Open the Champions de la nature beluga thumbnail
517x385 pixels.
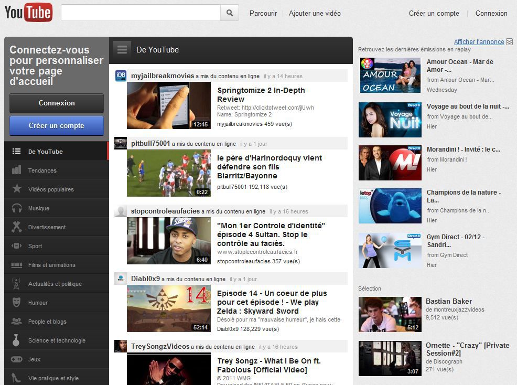point(390,206)
